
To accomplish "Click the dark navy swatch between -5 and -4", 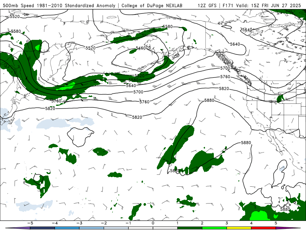I will point(42,228).
